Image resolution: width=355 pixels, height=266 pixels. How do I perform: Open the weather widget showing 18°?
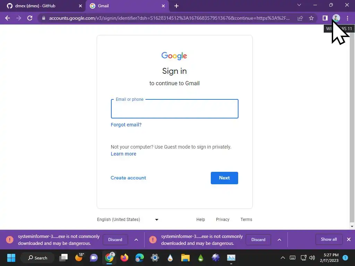pos(79,257)
